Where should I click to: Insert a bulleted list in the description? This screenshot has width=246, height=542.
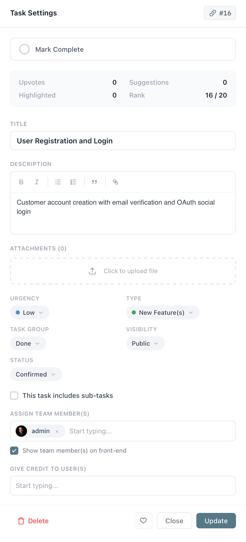pos(58,182)
